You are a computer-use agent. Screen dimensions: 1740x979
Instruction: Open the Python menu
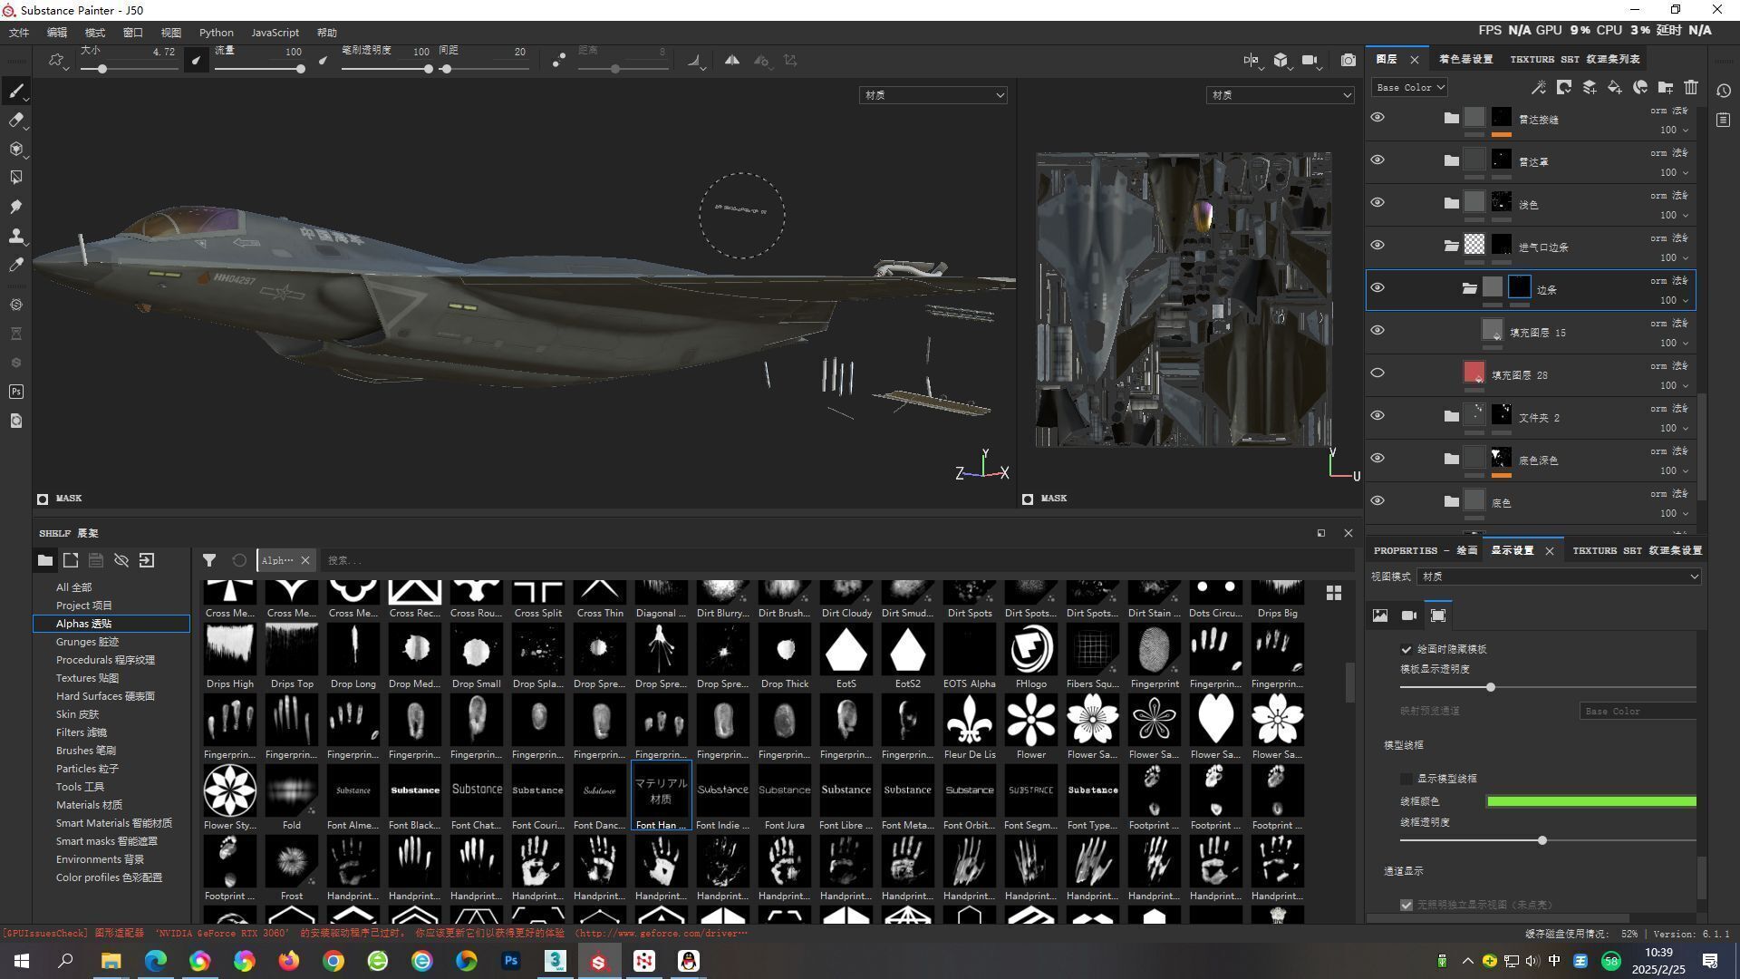pos(216,33)
